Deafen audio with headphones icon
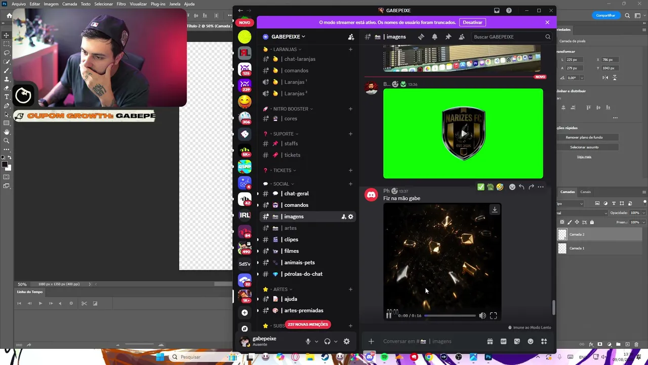This screenshot has height=365, width=648. point(327,342)
